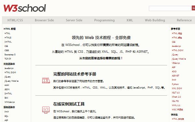Click the code monitor icon for online examples
The width and height of the screenshot is (195, 122).
click(x=46, y=110)
